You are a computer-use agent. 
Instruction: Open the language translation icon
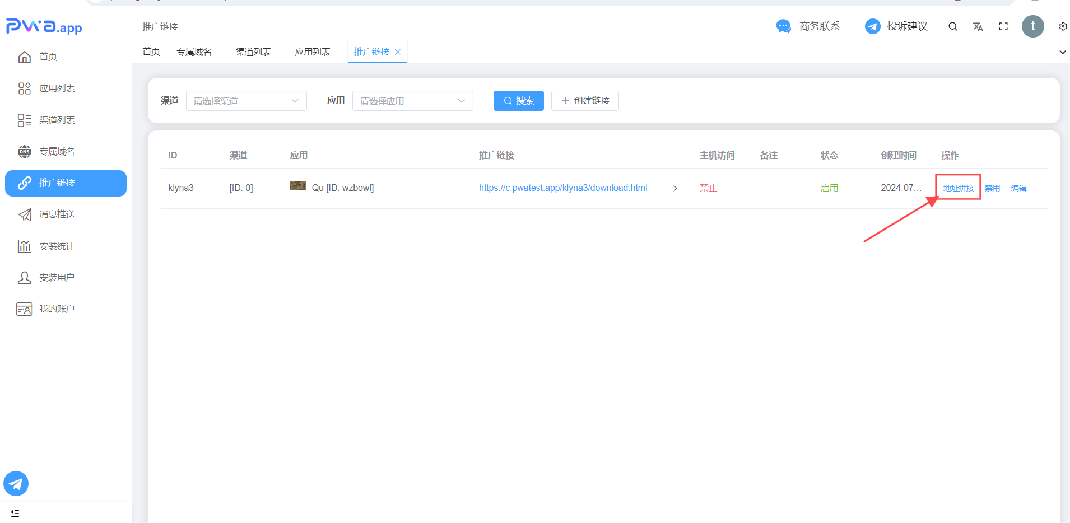point(978,26)
